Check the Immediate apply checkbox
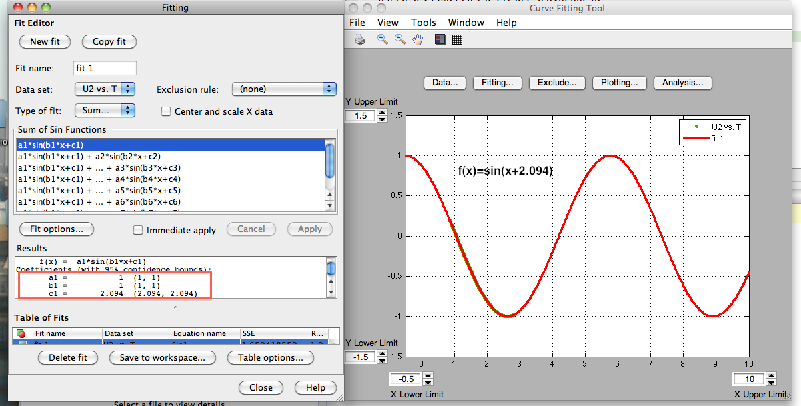The height and width of the screenshot is (406, 801). [x=138, y=230]
